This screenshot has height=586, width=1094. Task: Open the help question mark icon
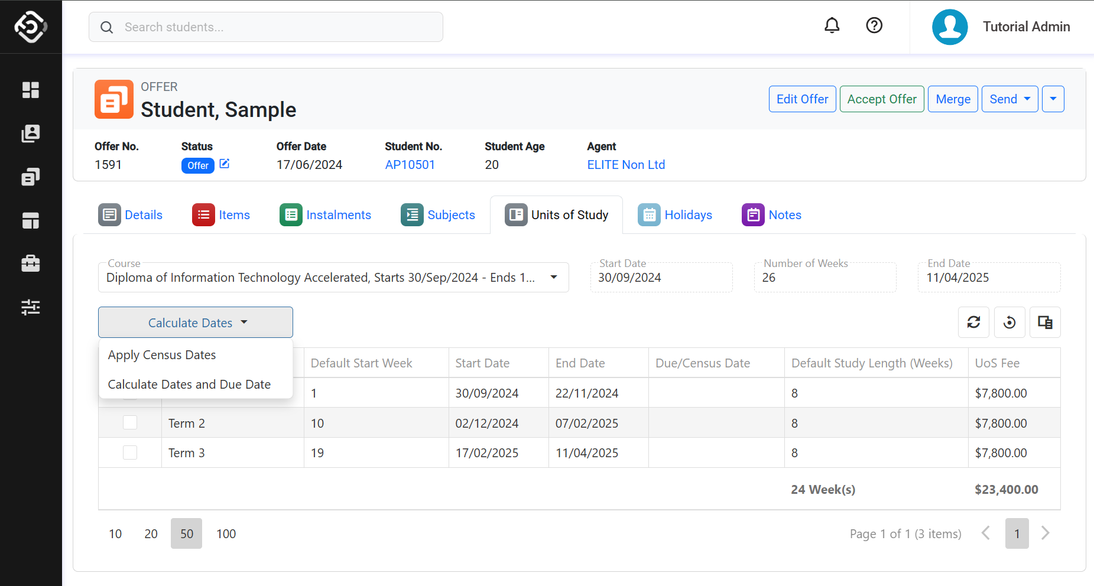874,25
